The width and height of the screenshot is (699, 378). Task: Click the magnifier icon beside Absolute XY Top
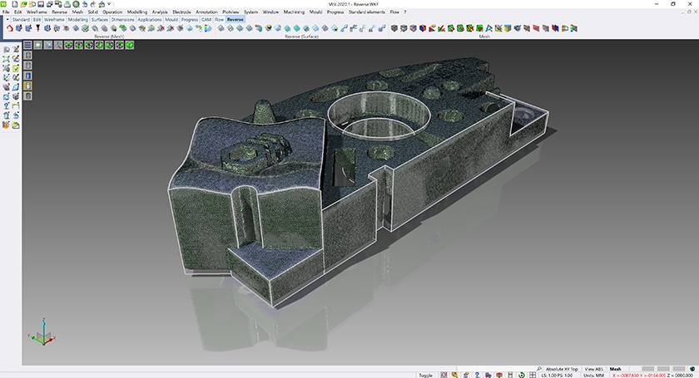point(540,368)
